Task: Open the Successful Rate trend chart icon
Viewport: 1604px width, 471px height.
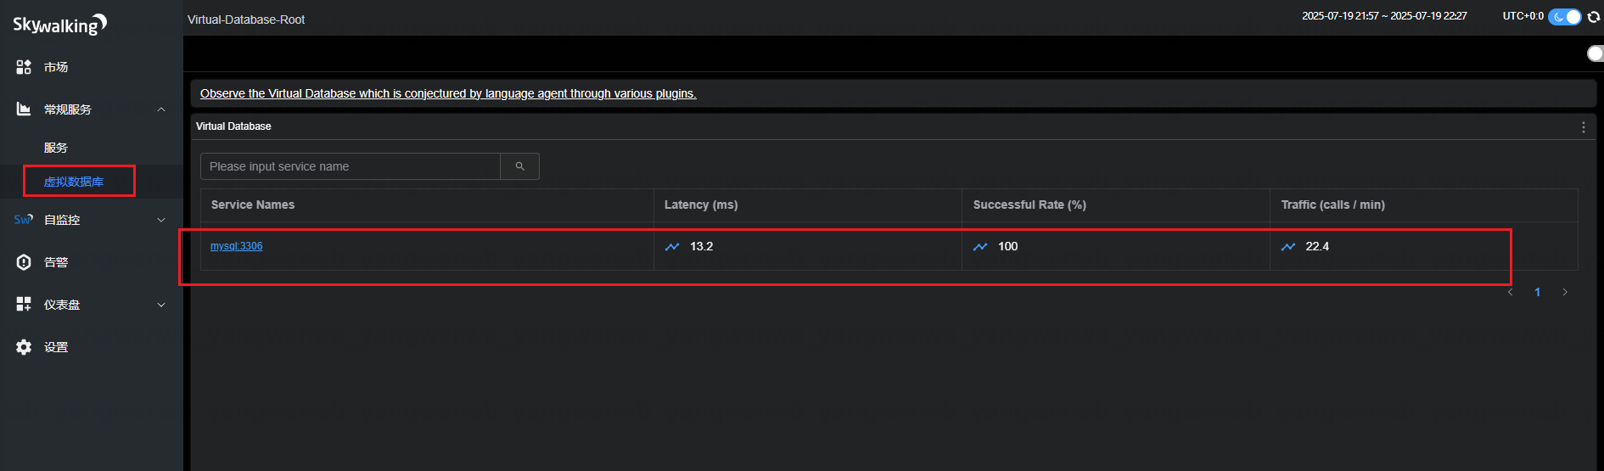Action: tap(980, 247)
